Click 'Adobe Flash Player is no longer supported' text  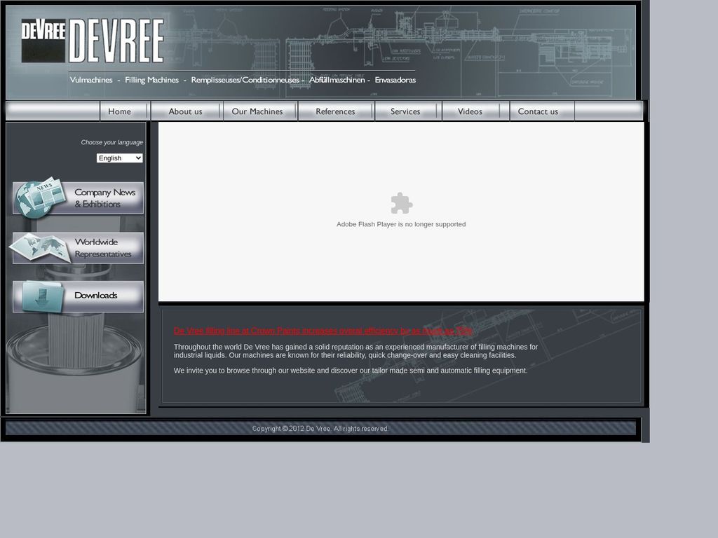(x=401, y=224)
